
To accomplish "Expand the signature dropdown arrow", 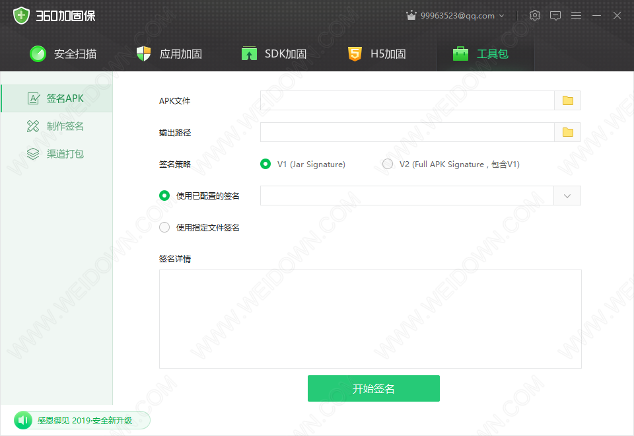I will point(567,196).
